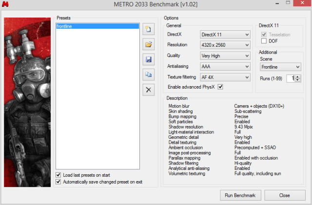Open the DirectX version dropdown
Screen dimensions: 312x205
coord(225,35)
